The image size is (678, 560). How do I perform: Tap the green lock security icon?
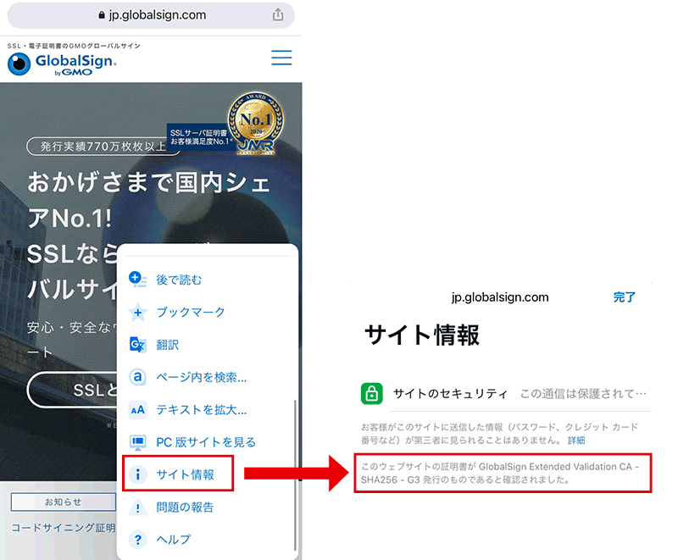click(370, 394)
